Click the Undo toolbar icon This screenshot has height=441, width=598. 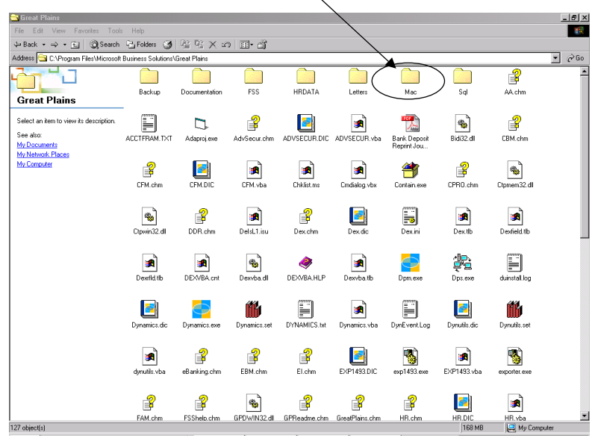(225, 45)
